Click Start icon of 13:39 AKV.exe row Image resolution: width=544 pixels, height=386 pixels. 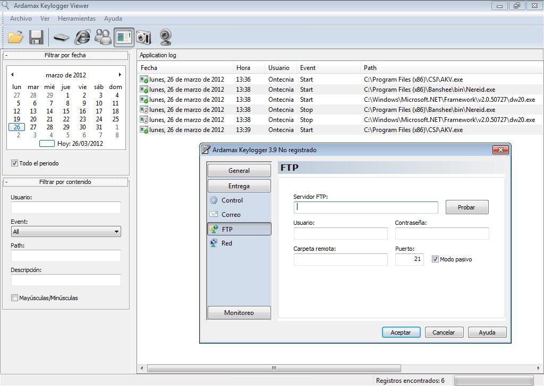click(x=143, y=130)
